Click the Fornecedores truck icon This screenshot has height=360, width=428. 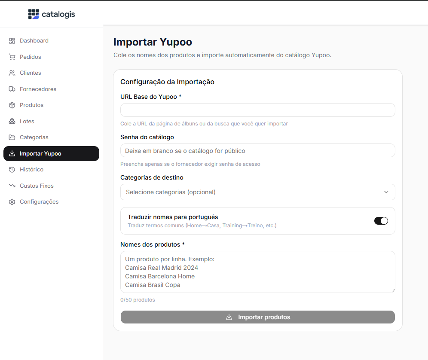[x=12, y=89]
